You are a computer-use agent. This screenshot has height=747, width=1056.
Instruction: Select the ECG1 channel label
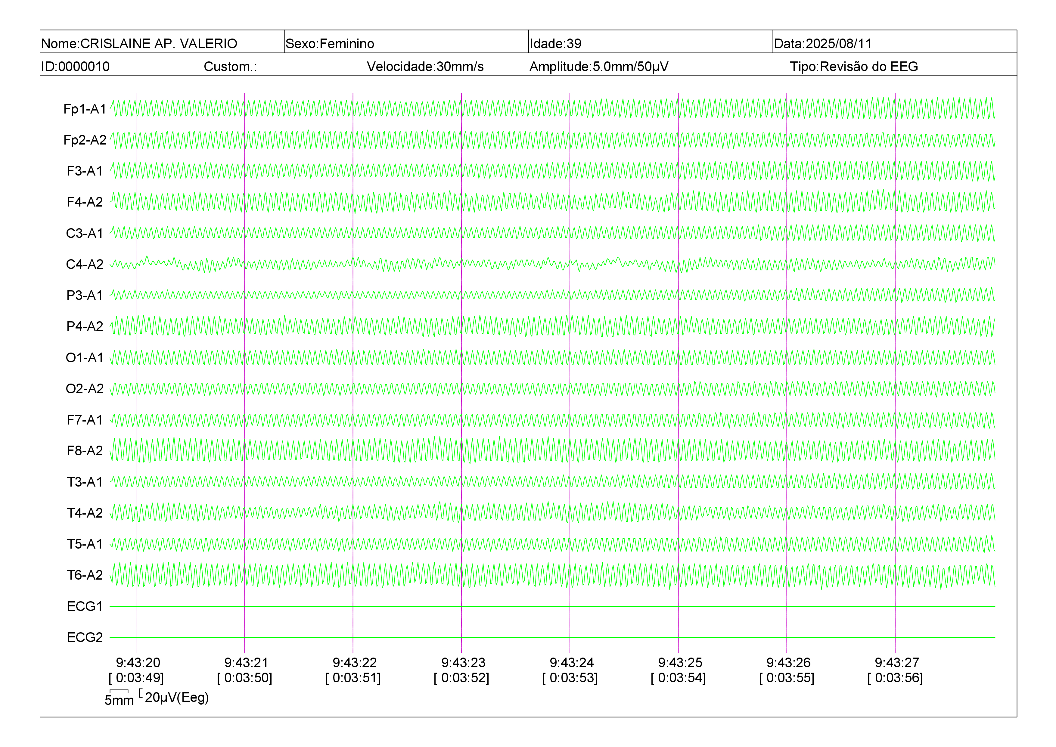click(x=85, y=606)
